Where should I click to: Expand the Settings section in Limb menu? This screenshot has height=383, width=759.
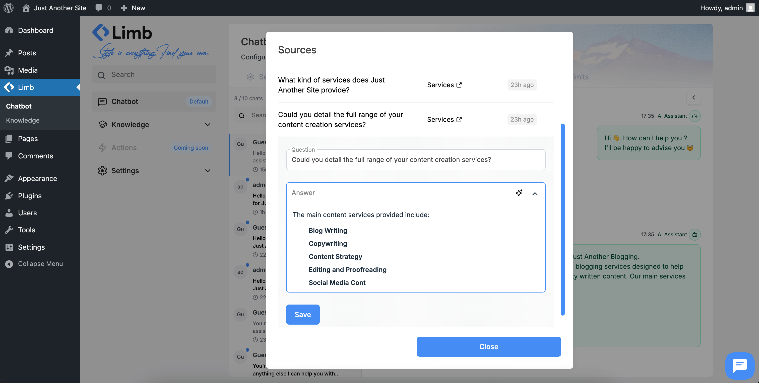207,171
